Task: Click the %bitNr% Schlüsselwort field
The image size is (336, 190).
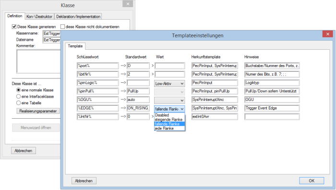Action: click(x=98, y=74)
